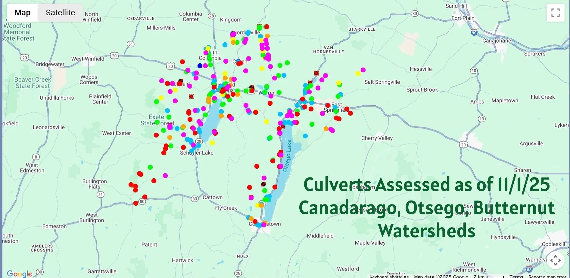Click the Fly Creek label
This screenshot has width=570, height=278.
pos(226,208)
